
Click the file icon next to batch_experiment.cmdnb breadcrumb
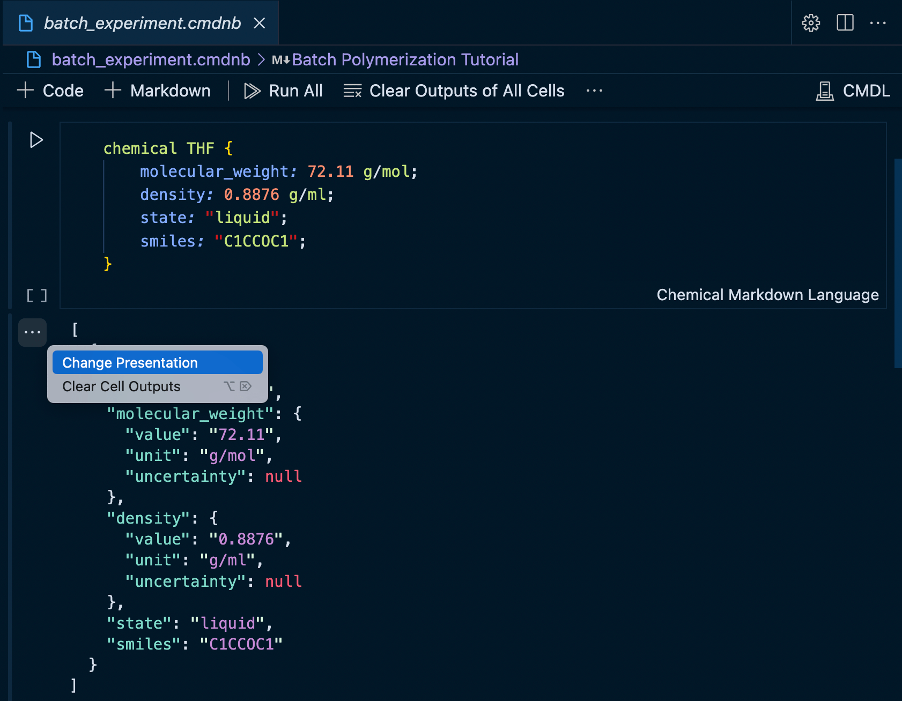pyautogui.click(x=33, y=59)
